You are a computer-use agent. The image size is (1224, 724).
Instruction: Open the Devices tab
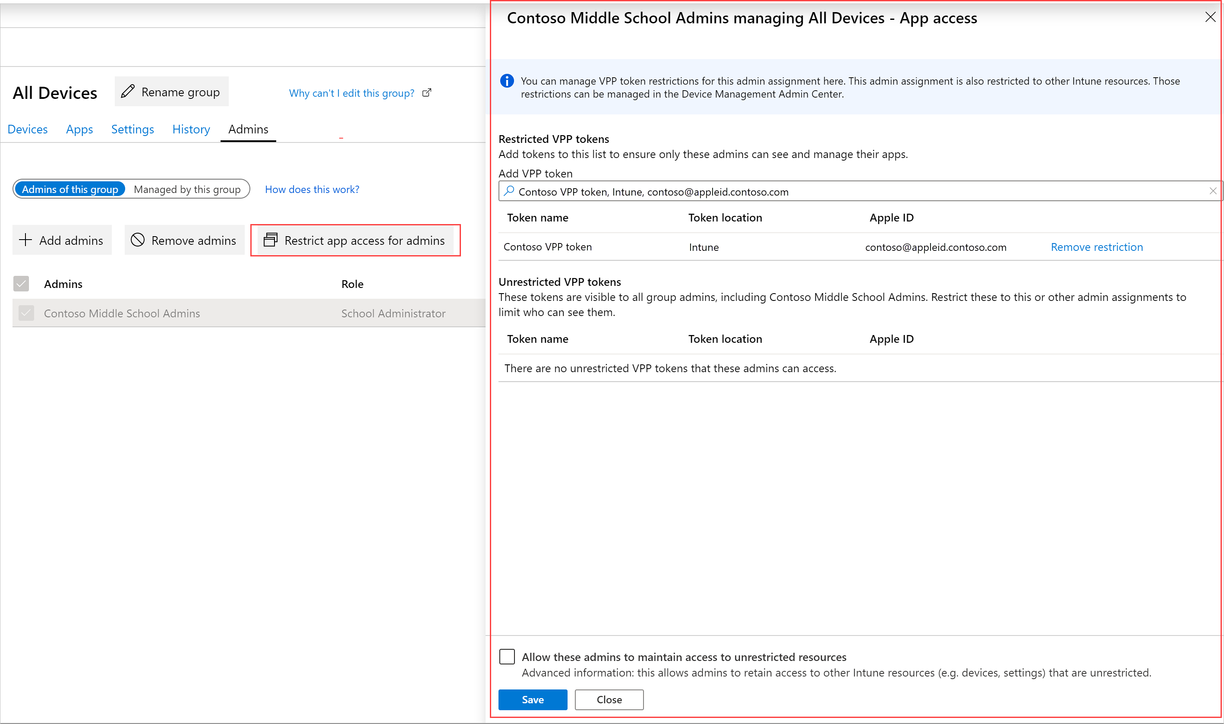click(28, 129)
